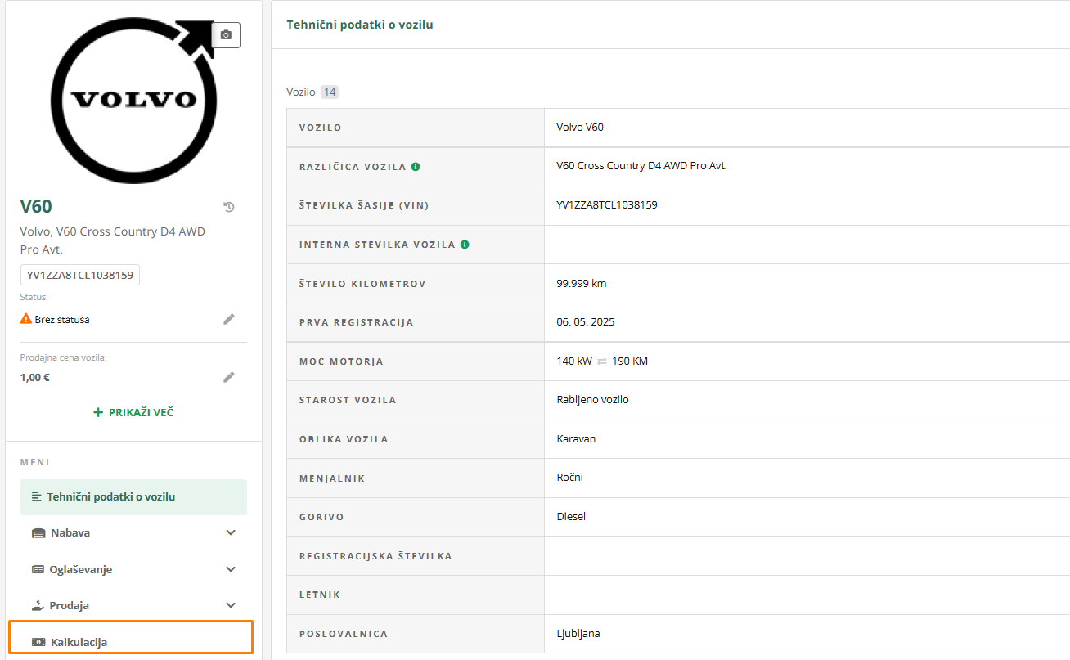Edit sale price with the pencil icon

229,377
